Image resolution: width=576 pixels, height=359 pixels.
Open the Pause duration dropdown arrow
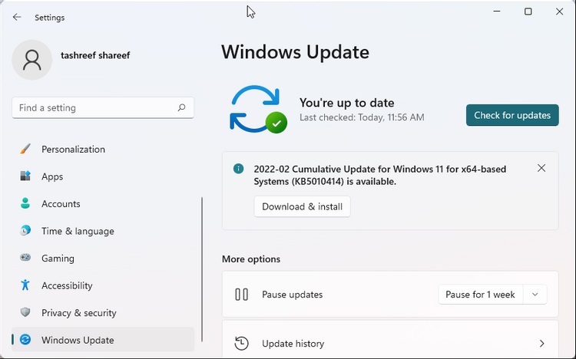[535, 295]
